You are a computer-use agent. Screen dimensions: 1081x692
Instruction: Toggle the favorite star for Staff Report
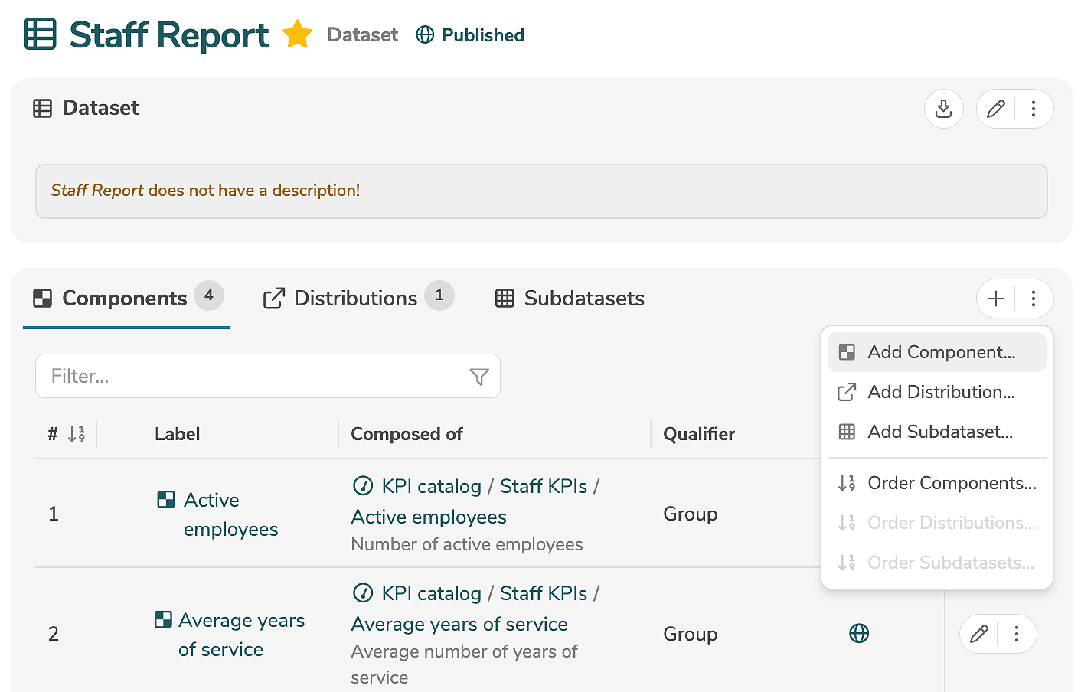pos(297,35)
